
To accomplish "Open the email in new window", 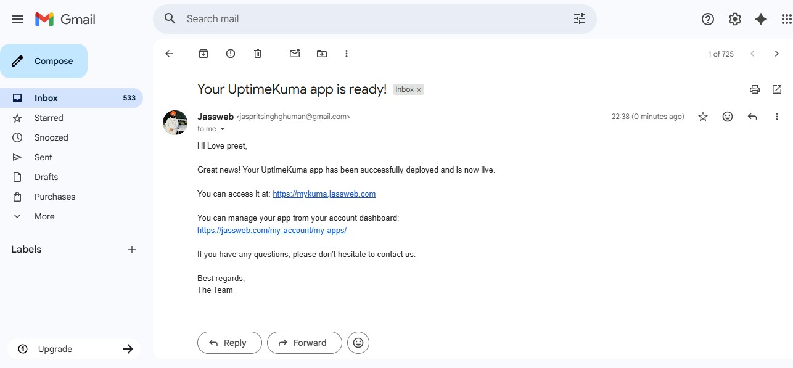I will 777,89.
